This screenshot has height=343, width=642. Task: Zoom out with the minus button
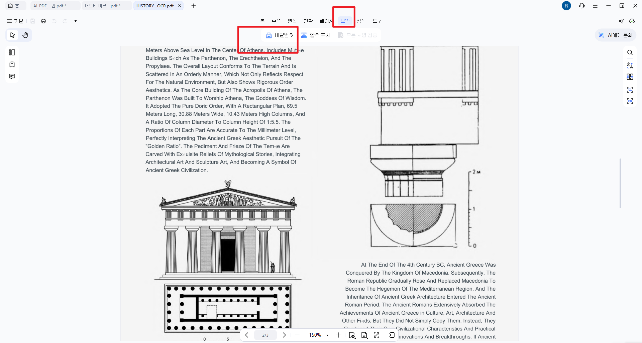tap(297, 335)
